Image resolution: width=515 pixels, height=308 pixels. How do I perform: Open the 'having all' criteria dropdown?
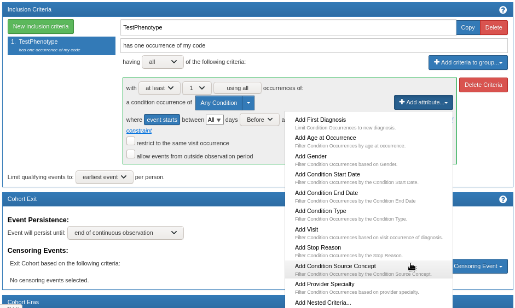pyautogui.click(x=163, y=62)
